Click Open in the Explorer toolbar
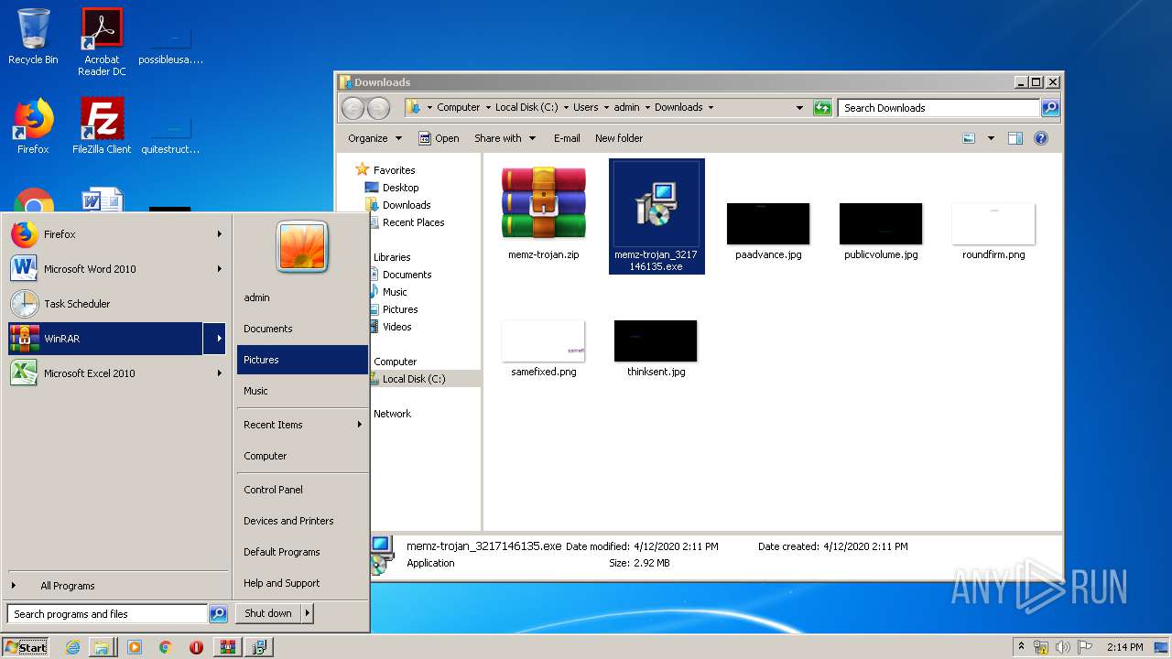Screen dimensions: 1172x659 click(x=439, y=138)
